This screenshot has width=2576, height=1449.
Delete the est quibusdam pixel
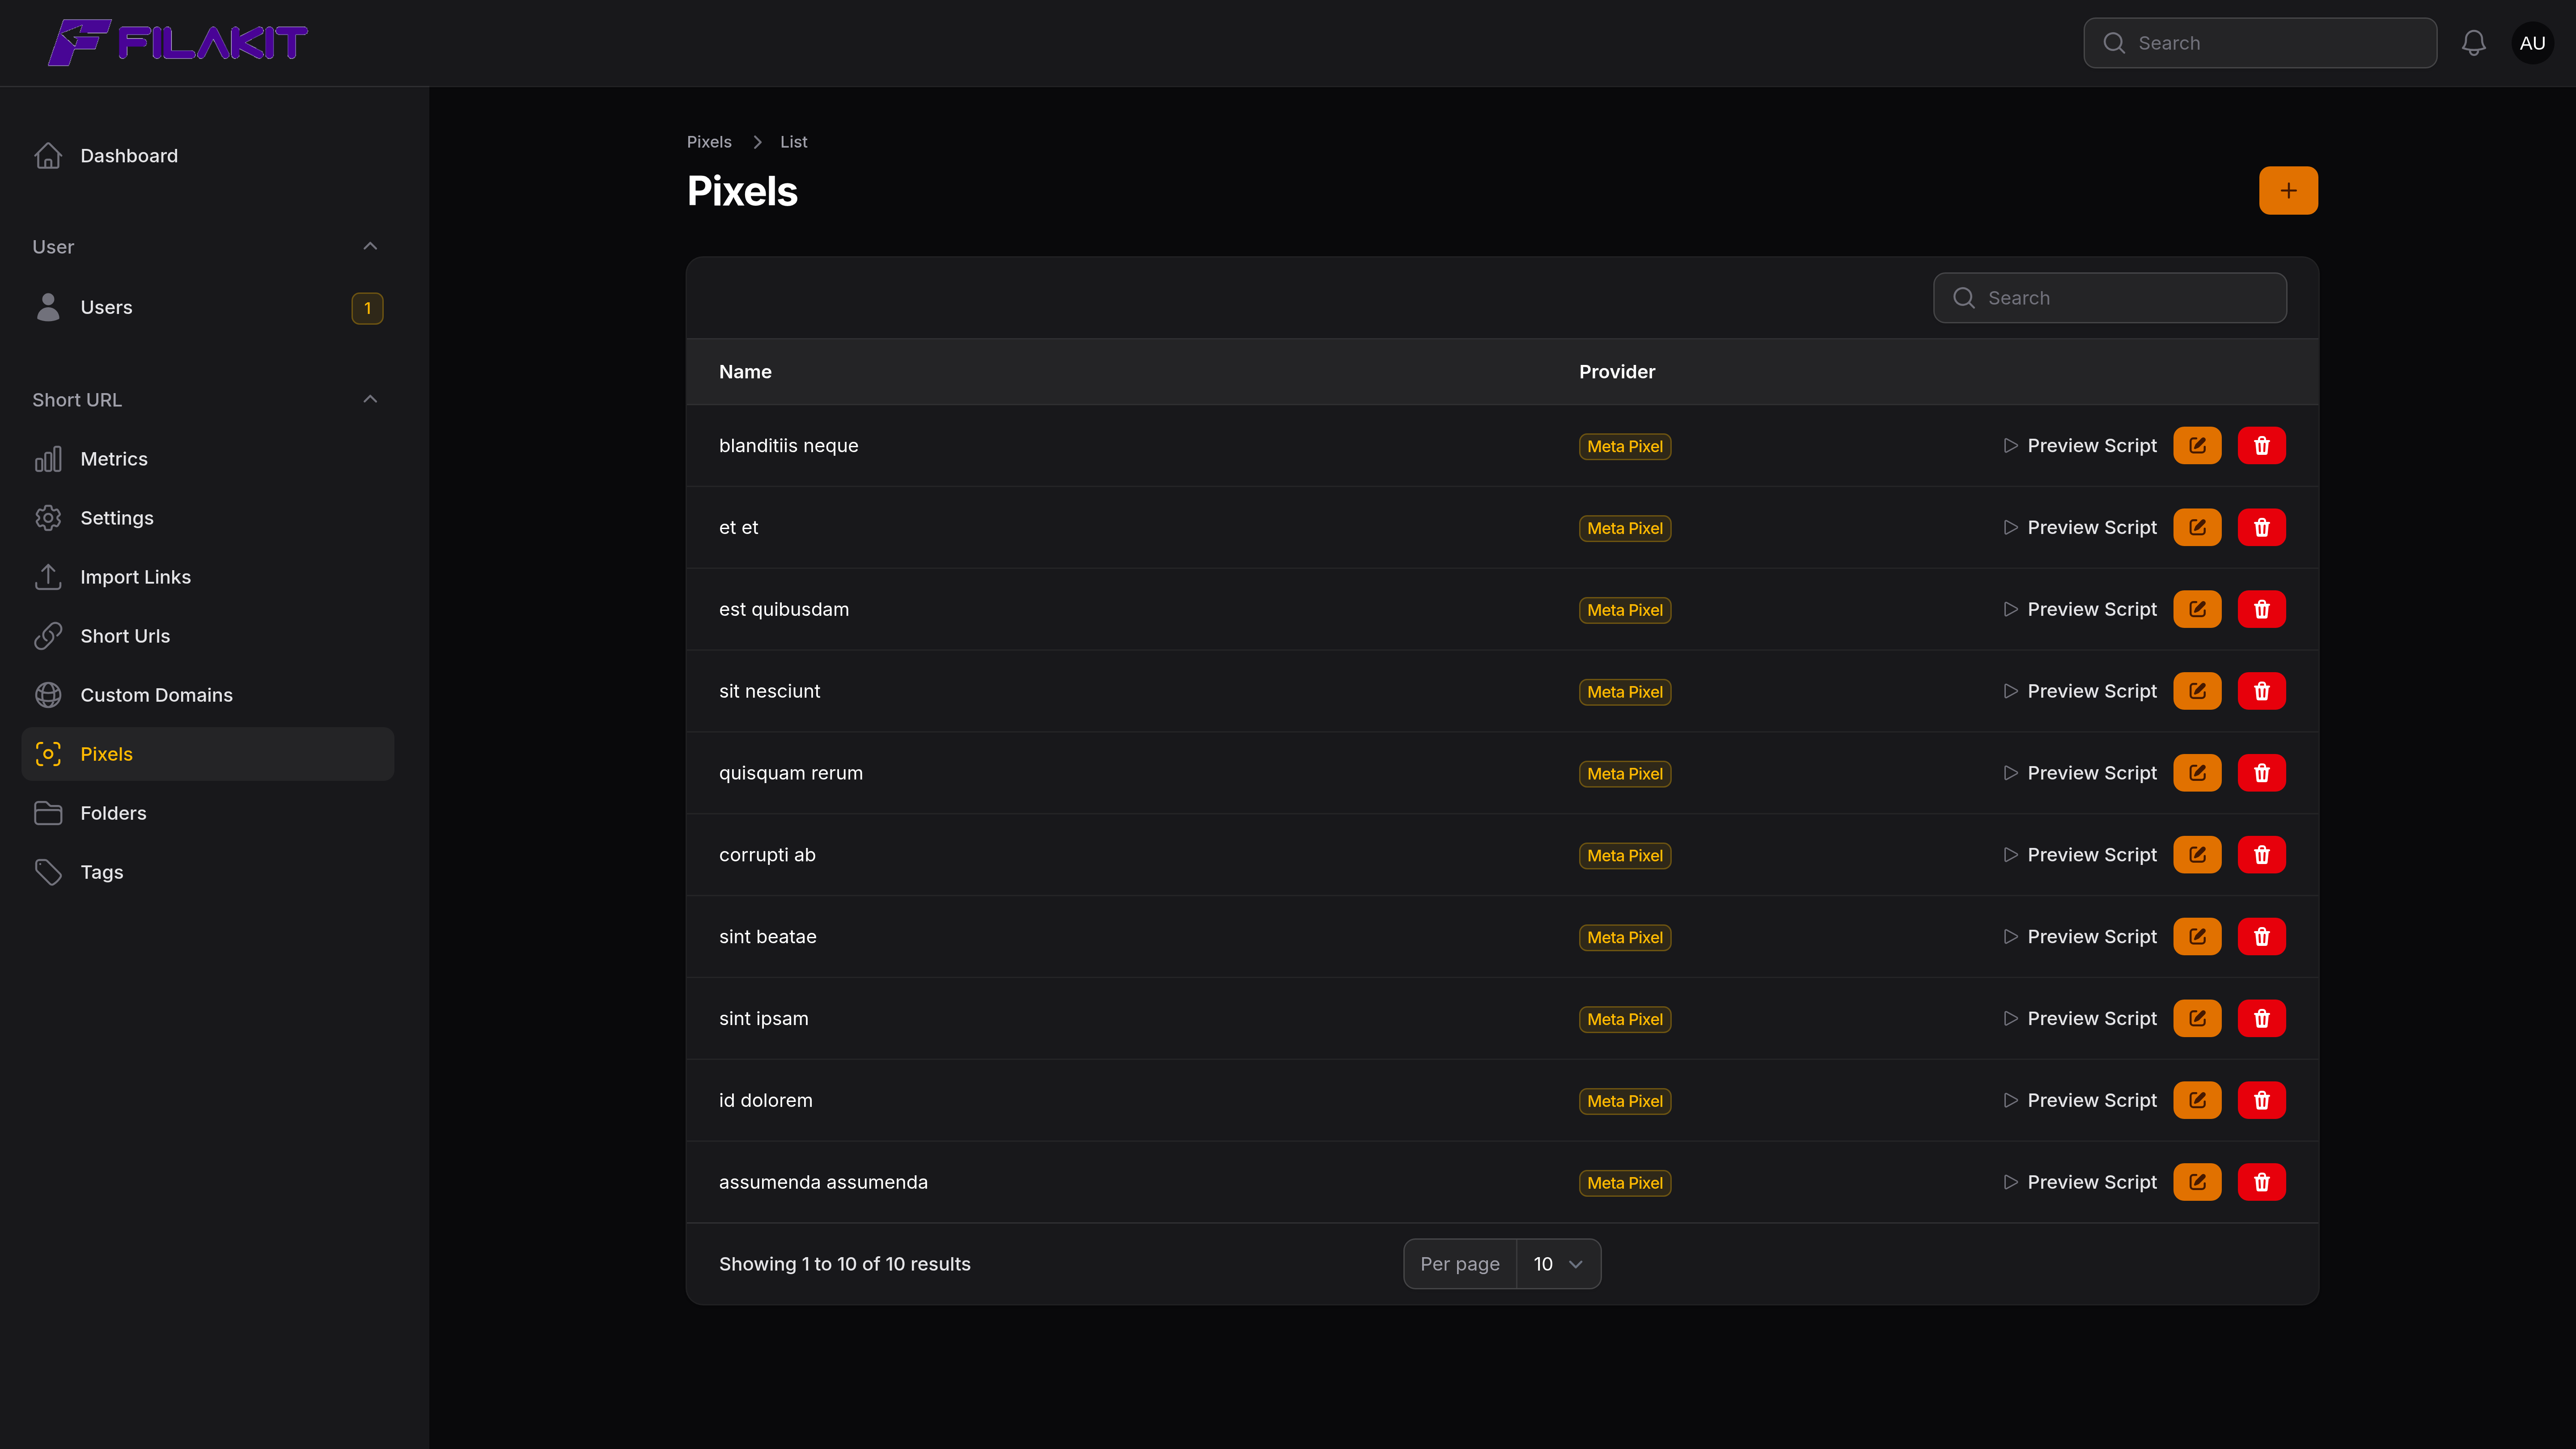[x=2262, y=609]
